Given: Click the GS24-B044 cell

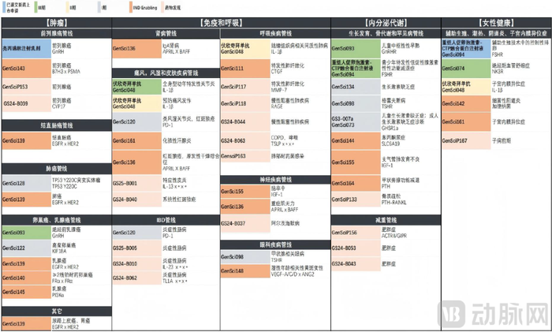Looking at the screenshot, I should [x=245, y=121].
